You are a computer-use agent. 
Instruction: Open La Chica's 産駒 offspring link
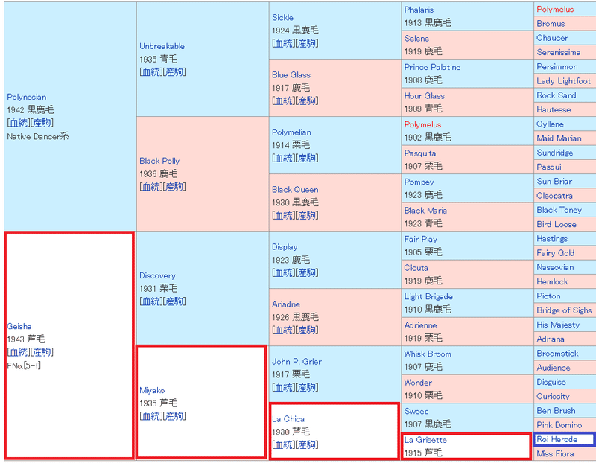(x=307, y=445)
